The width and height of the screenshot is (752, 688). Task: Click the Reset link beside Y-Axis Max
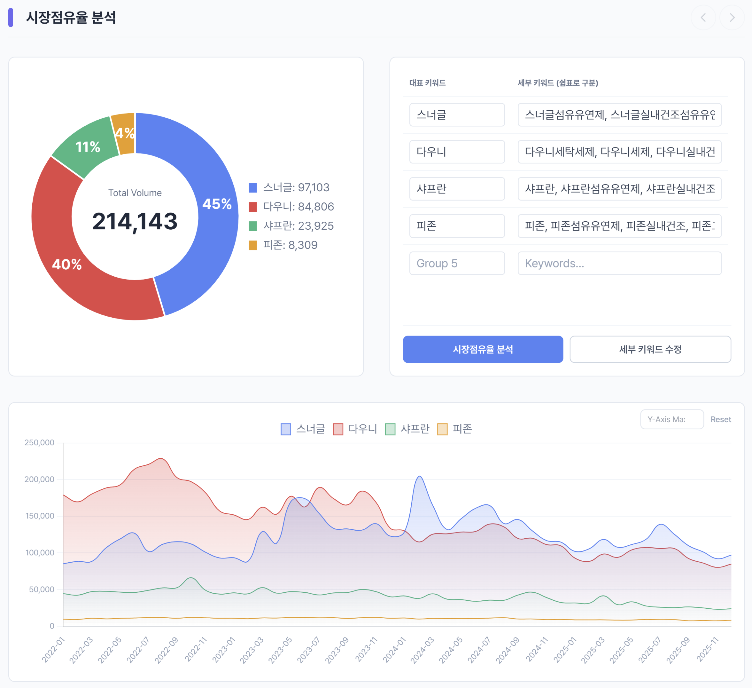point(720,419)
